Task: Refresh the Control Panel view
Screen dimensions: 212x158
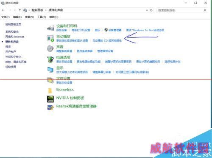Action: pyautogui.click(x=151, y=10)
